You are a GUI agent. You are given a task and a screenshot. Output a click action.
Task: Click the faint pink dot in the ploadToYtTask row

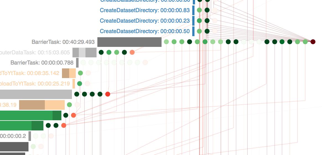point(87,84)
